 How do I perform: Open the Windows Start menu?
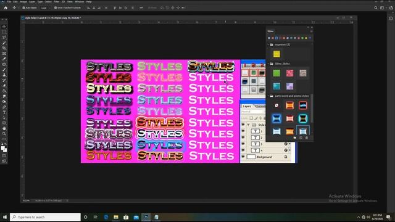(x=5, y=217)
